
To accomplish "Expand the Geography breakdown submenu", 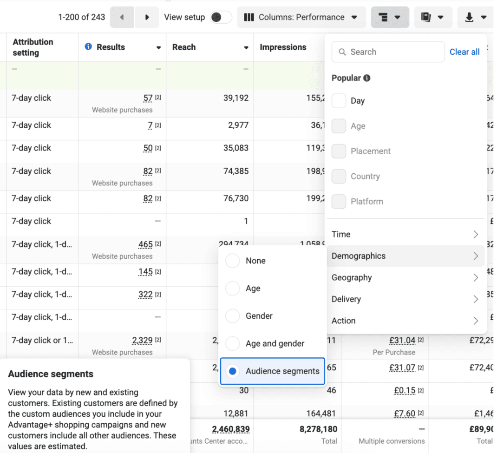I will [x=405, y=277].
